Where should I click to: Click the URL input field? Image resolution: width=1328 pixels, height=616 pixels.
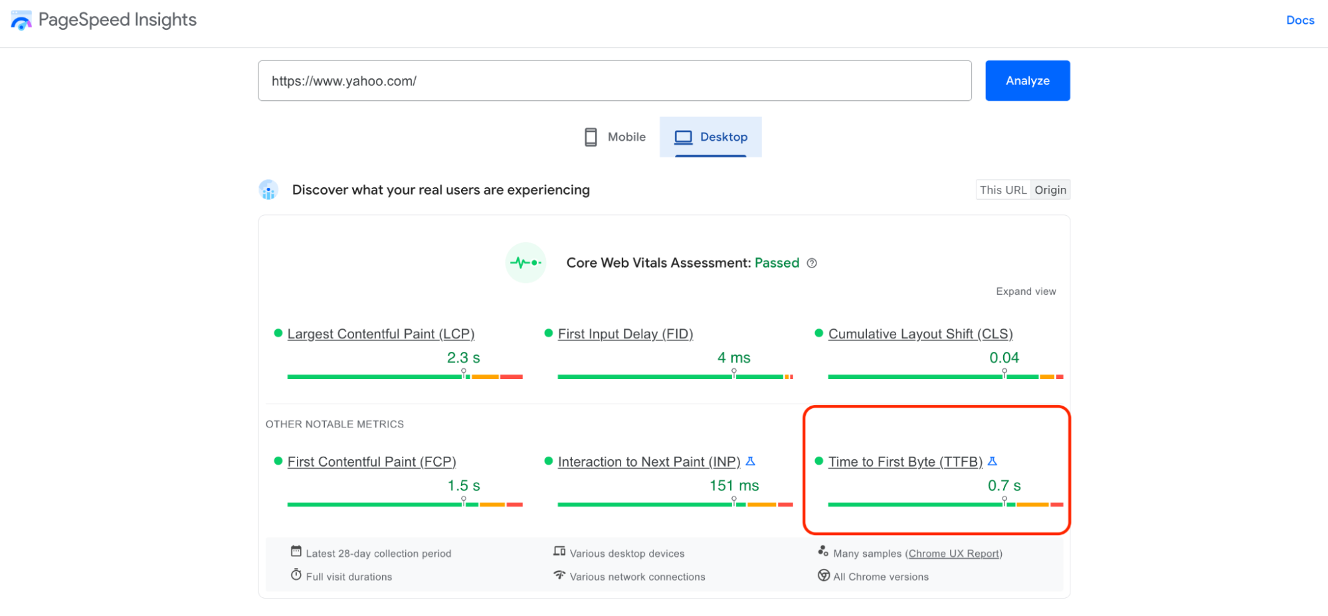615,81
